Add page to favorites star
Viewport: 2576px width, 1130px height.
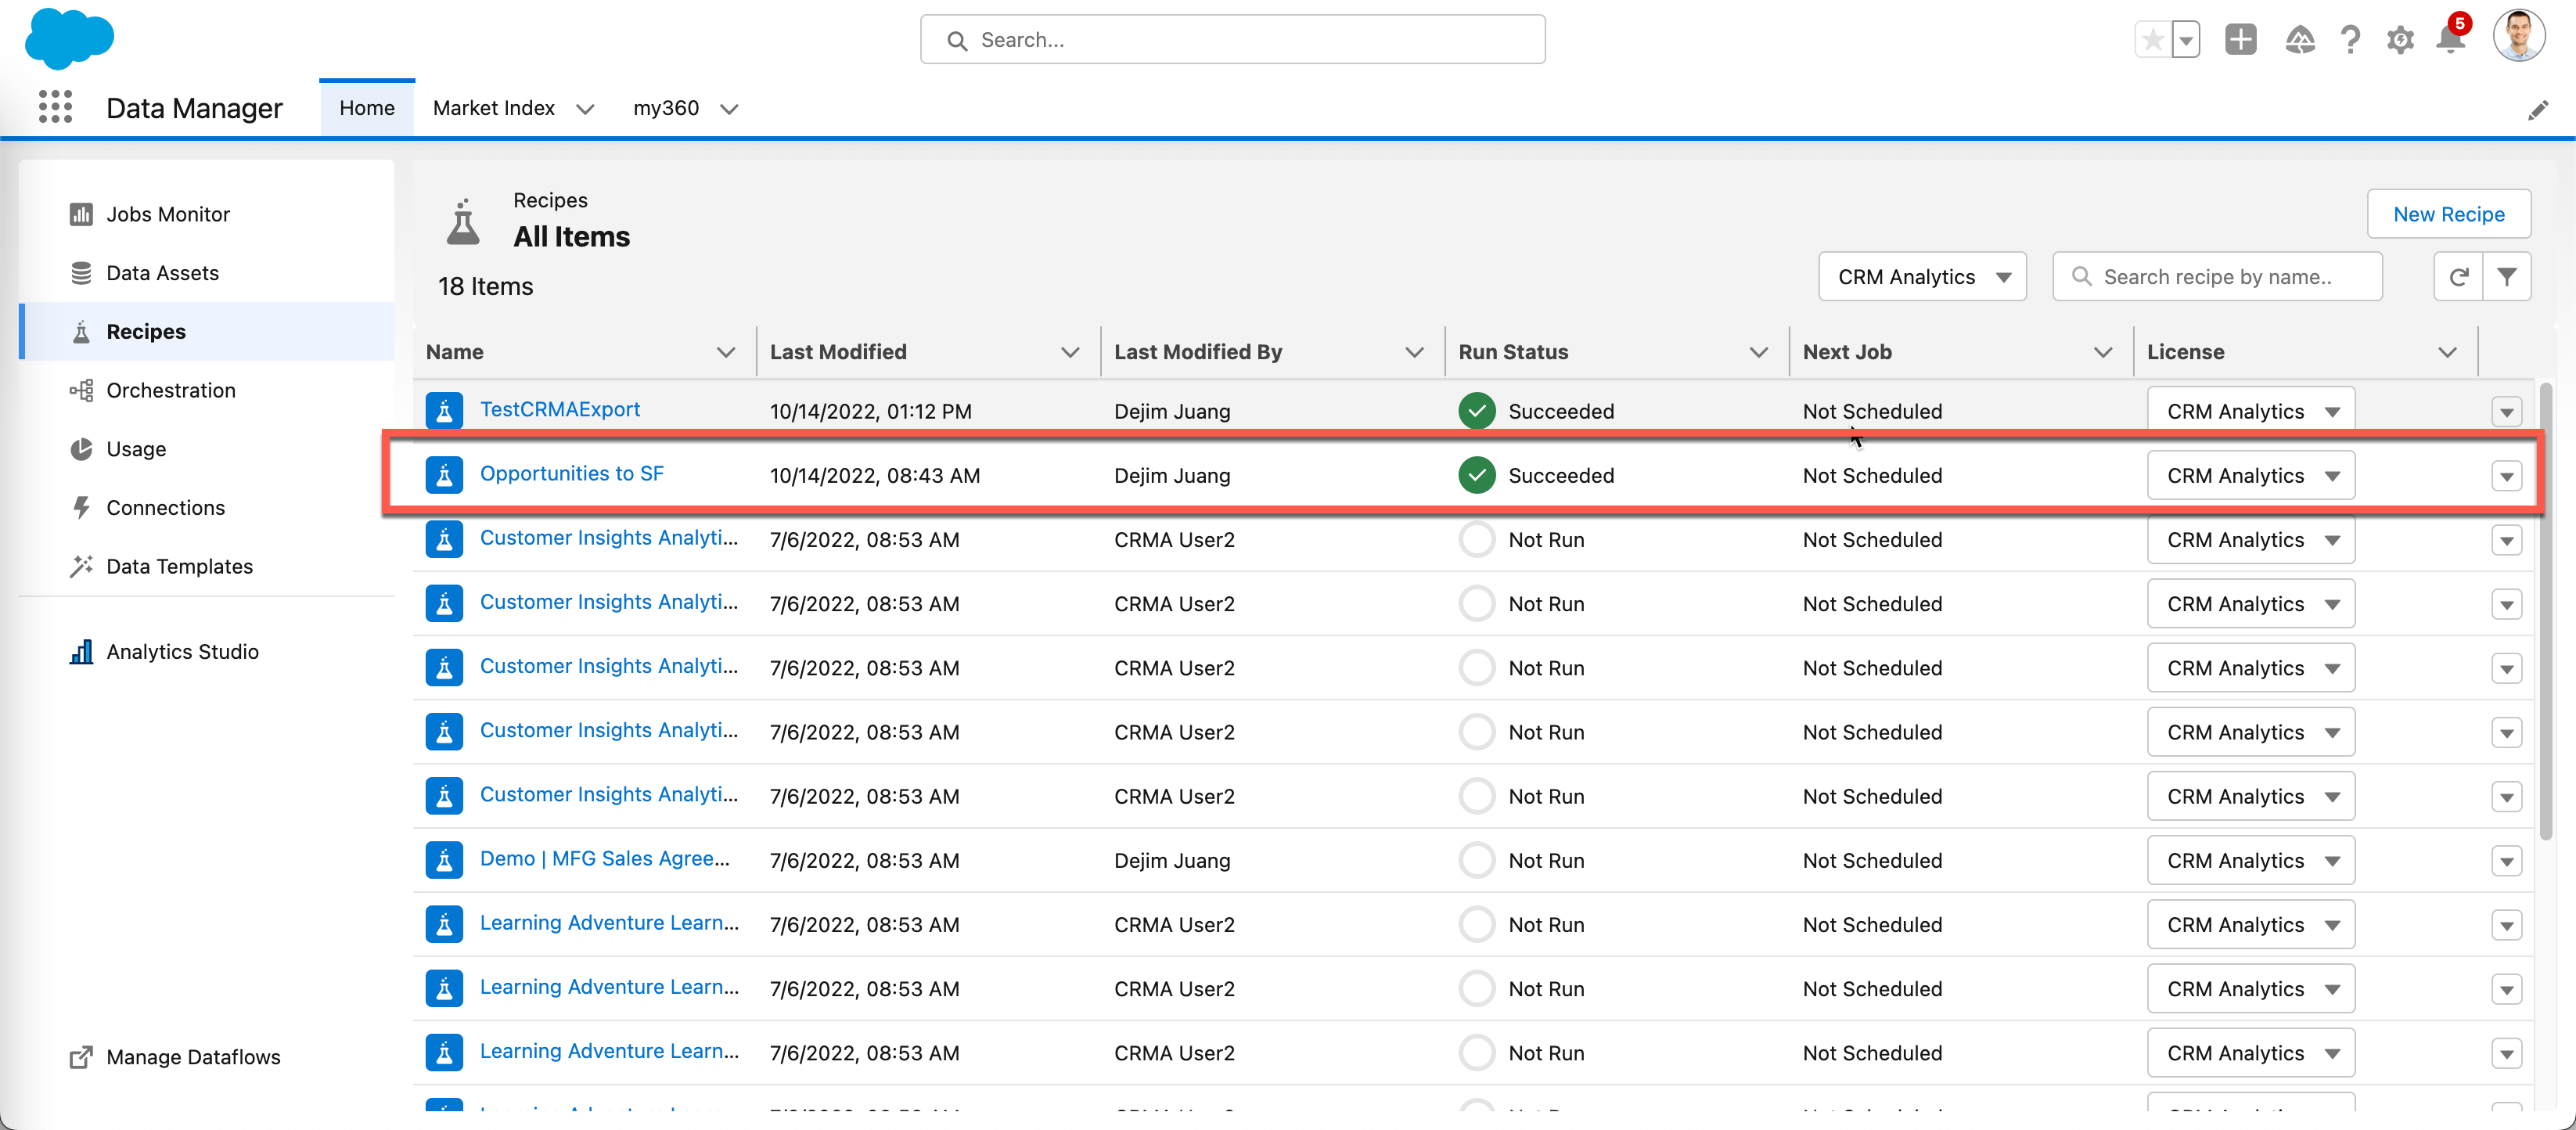2152,40
